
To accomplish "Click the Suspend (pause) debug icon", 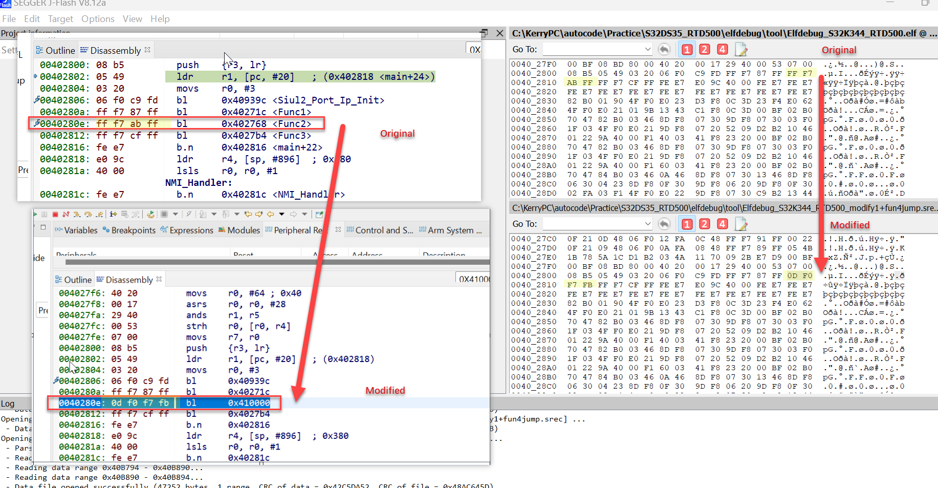I will tap(45, 214).
